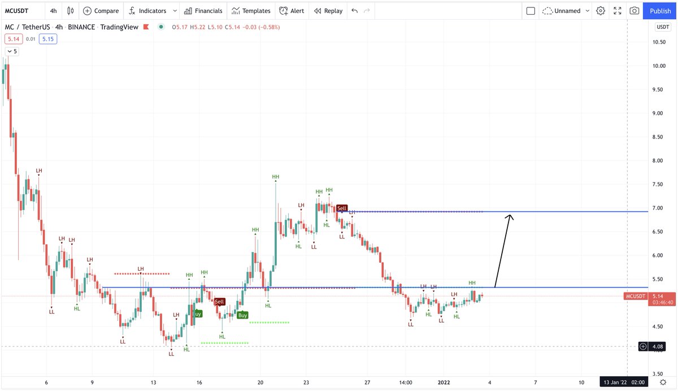Click the Compare symbols button
Screen dimensions: 678x391
point(101,11)
